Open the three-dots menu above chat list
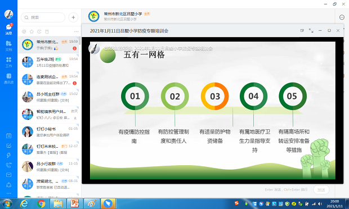The width and height of the screenshot is (349, 209). pos(77,31)
